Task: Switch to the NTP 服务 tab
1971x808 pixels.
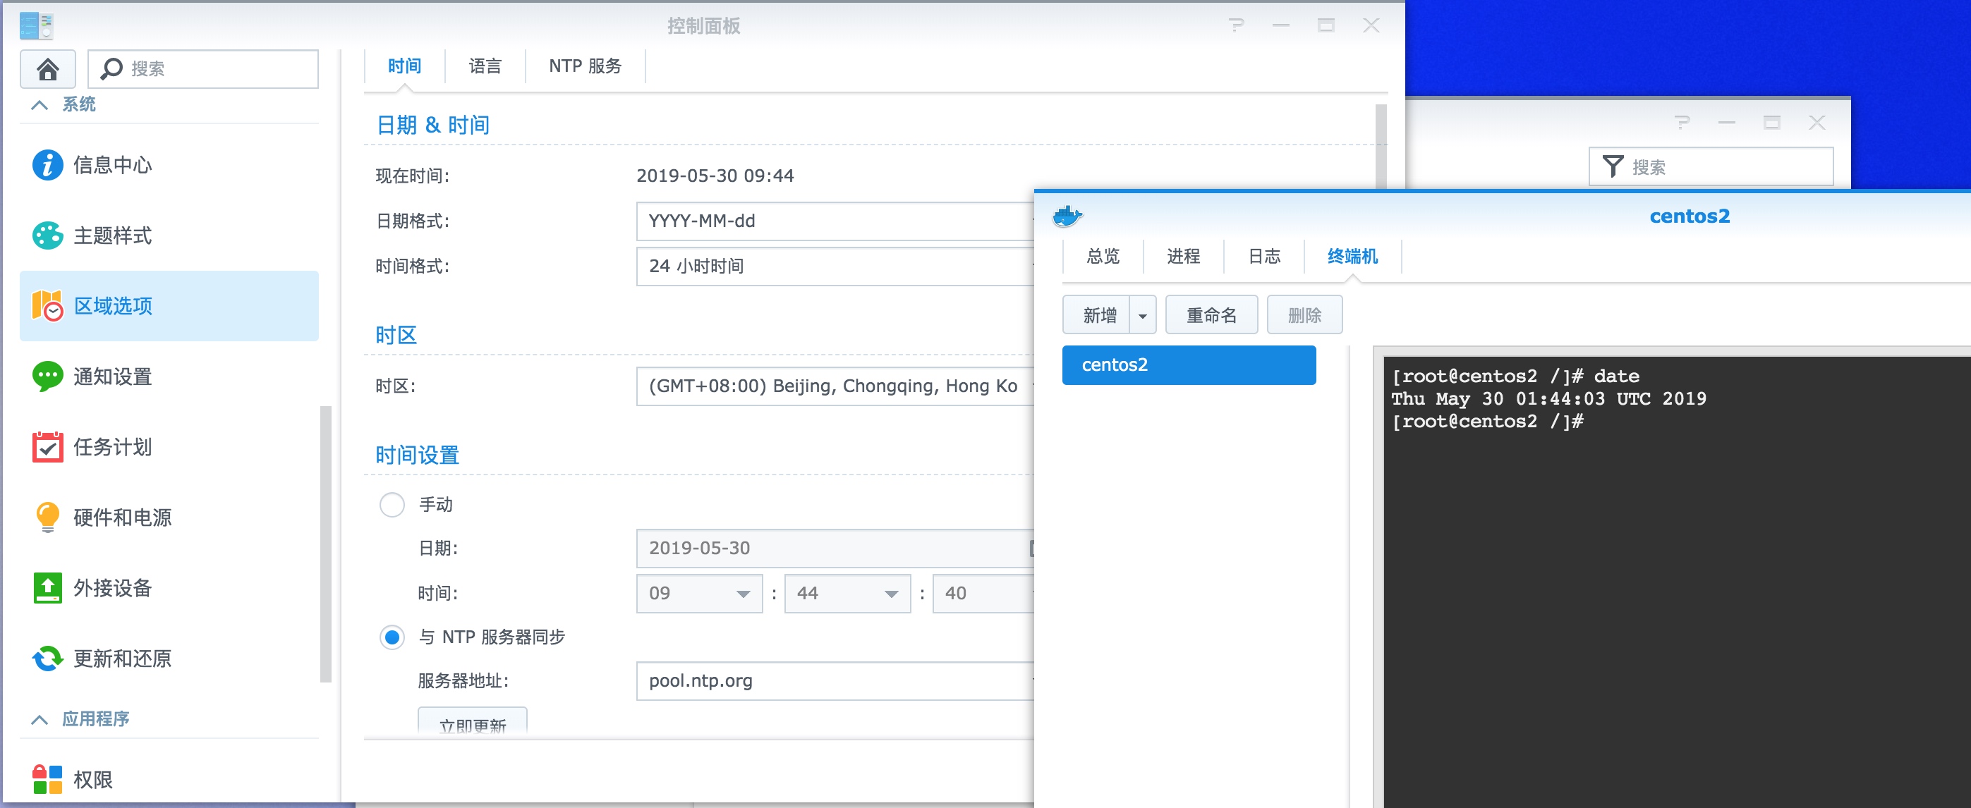Action: tap(586, 66)
